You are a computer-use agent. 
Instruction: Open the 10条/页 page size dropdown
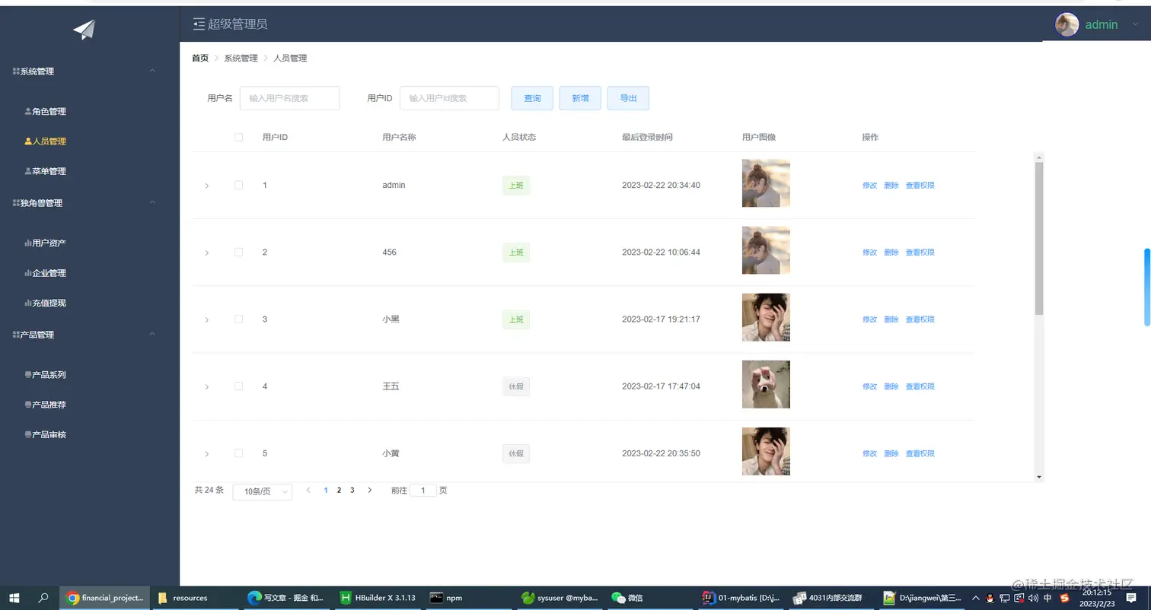click(x=263, y=491)
